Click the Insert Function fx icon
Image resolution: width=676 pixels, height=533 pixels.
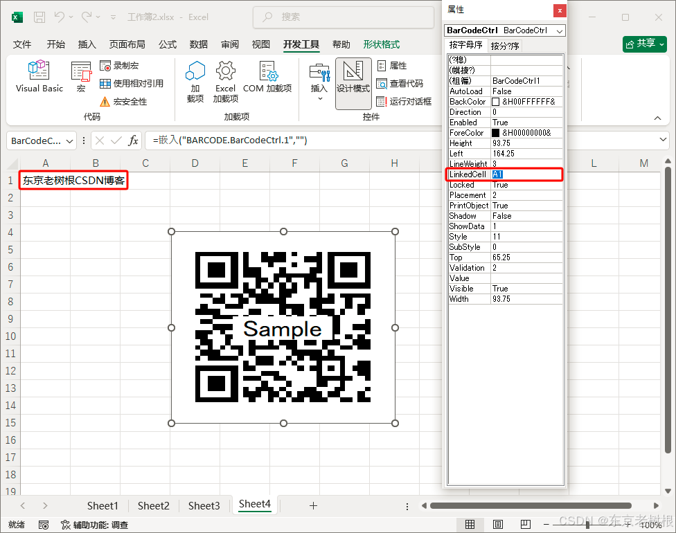[133, 141]
